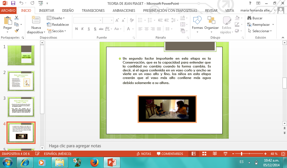Viewport: 287px width, 168px height.
Task: Toggle the COMENTARIOS comments pane
Action: pyautogui.click(x=170, y=154)
